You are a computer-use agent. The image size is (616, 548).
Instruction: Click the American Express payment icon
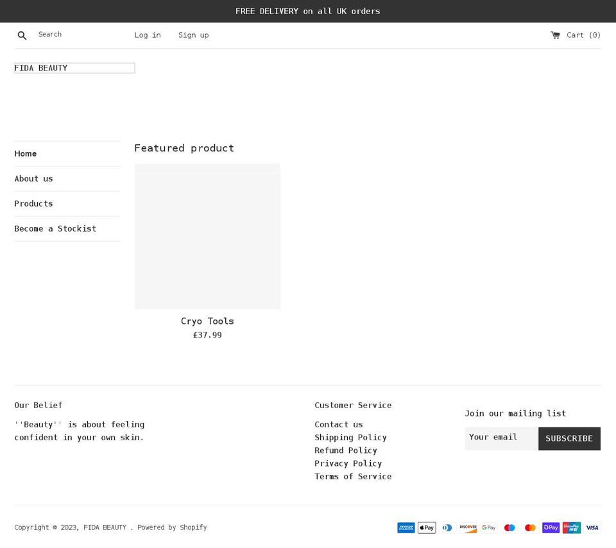click(406, 527)
